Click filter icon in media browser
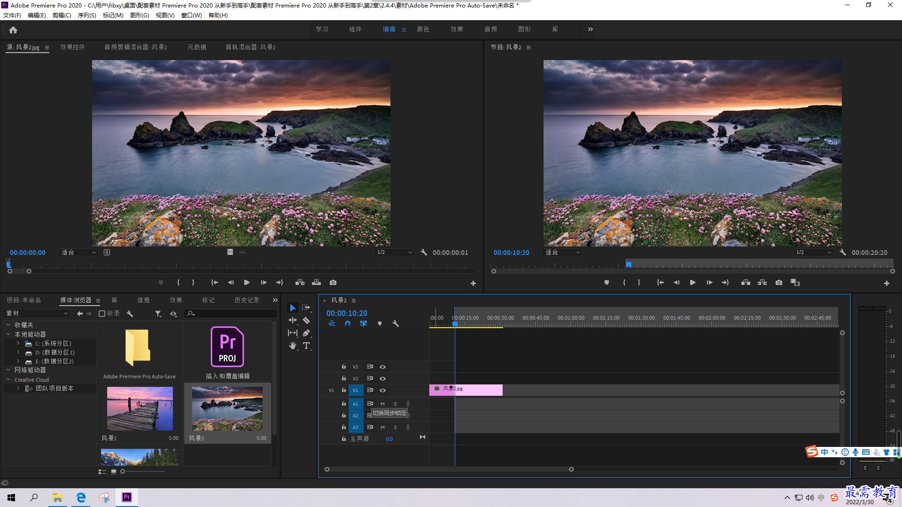 [158, 314]
